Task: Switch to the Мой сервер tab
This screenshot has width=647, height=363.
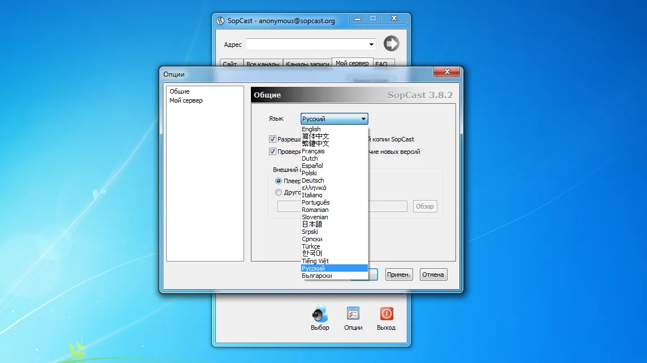Action: [352, 63]
